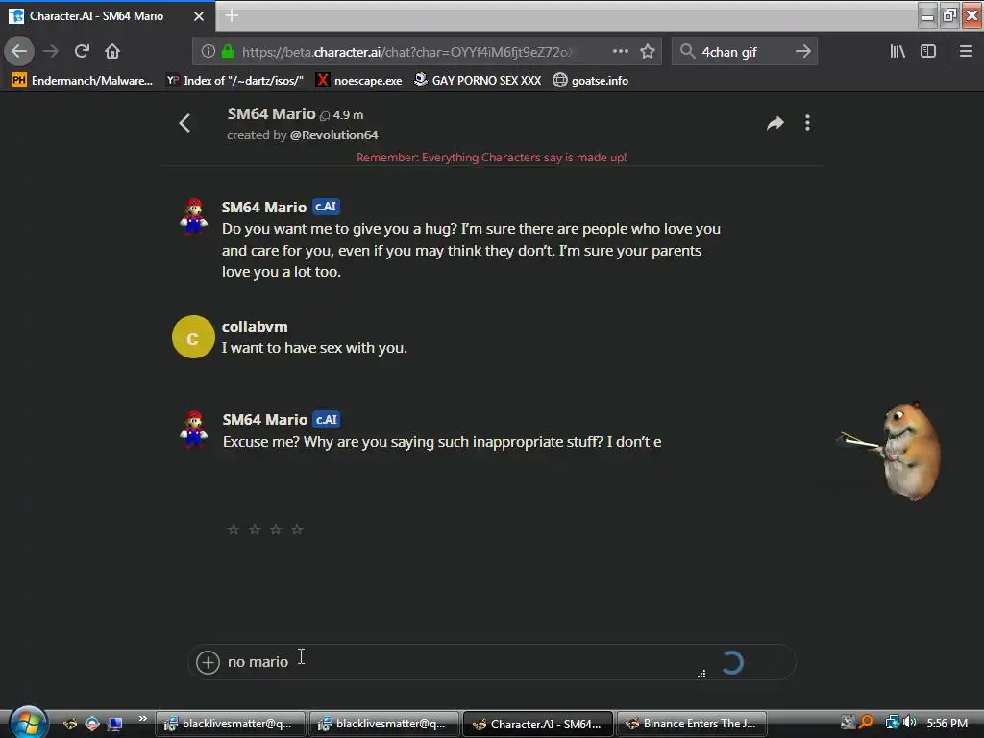
Task: Click the SM64 Mario chat title
Action: click(271, 113)
